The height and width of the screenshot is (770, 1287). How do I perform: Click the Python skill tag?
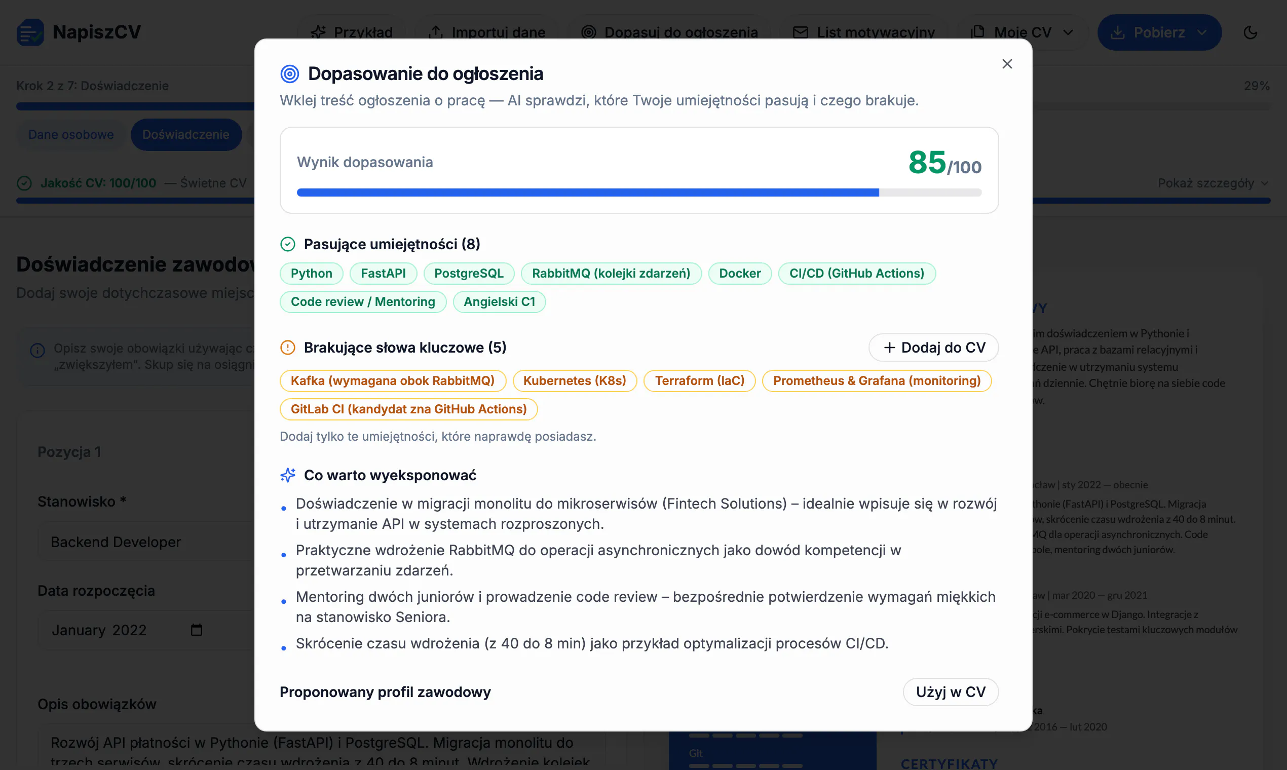click(x=312, y=274)
